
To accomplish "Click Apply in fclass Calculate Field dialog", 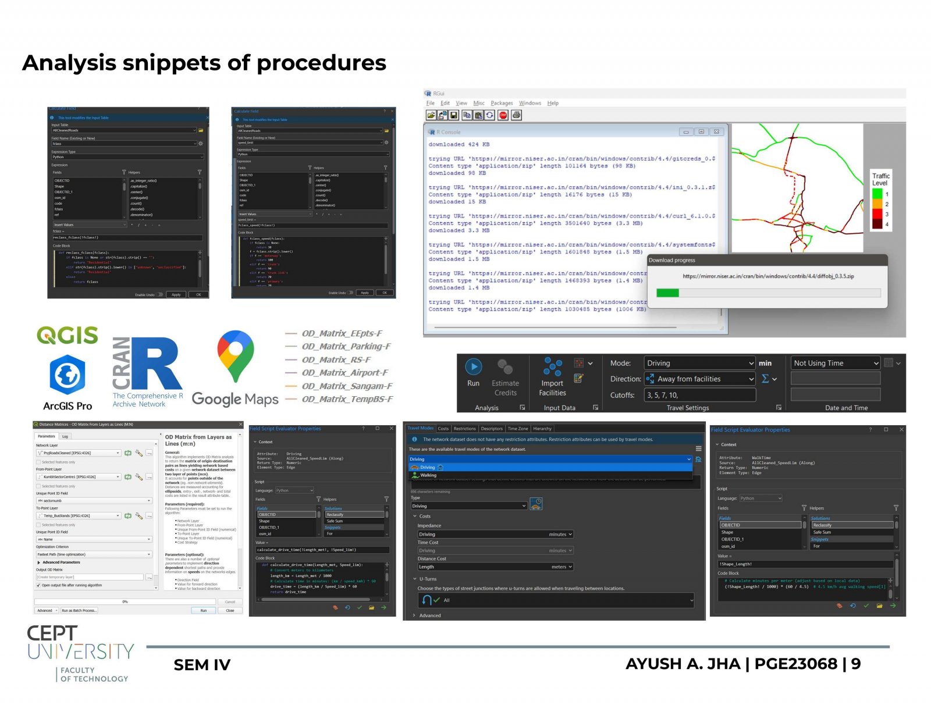I will [176, 294].
